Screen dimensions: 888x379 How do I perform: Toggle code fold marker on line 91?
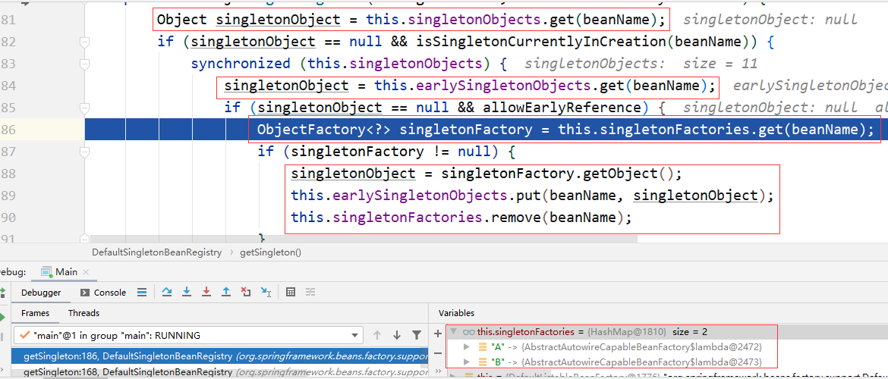(85, 239)
